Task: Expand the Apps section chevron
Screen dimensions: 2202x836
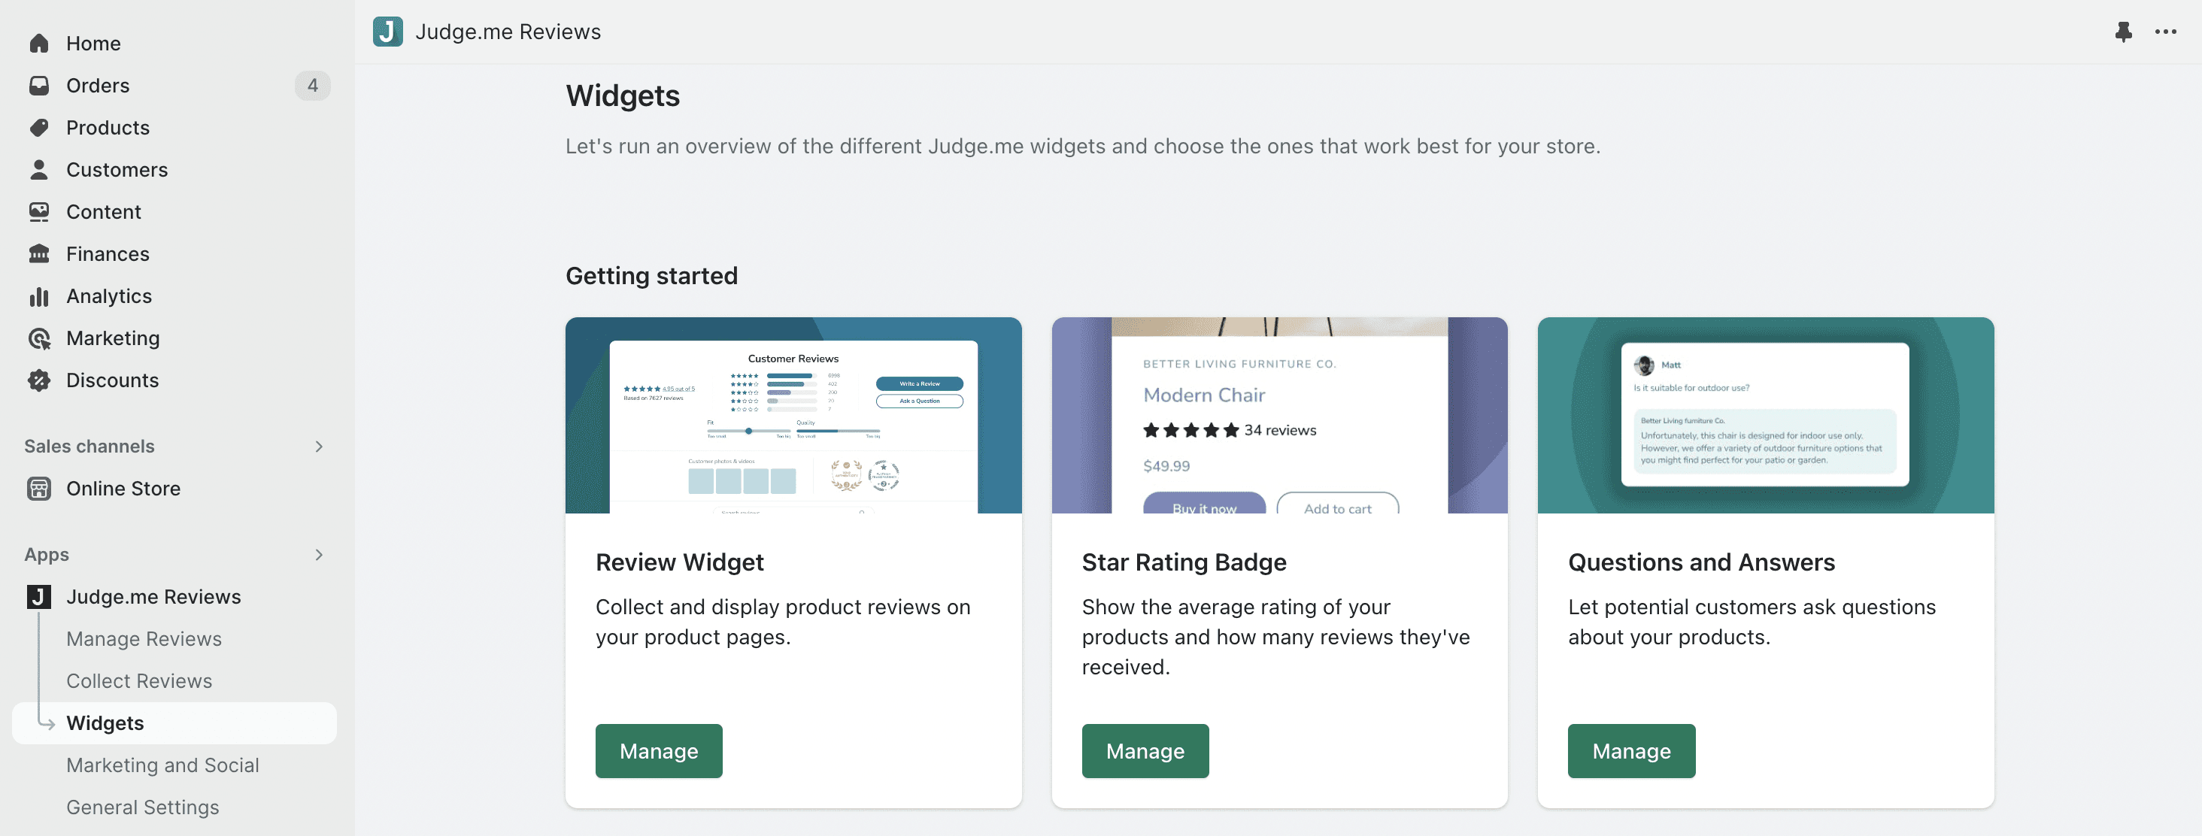Action: pos(319,555)
